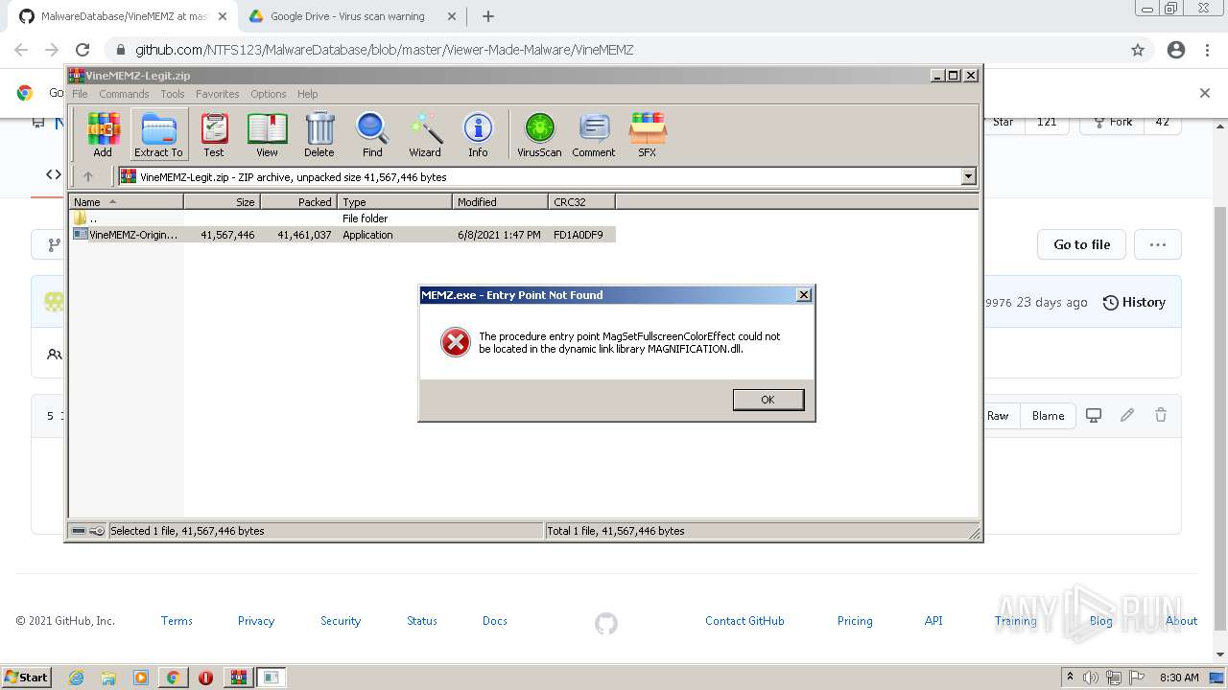Open a new Chrome tab

(488, 16)
